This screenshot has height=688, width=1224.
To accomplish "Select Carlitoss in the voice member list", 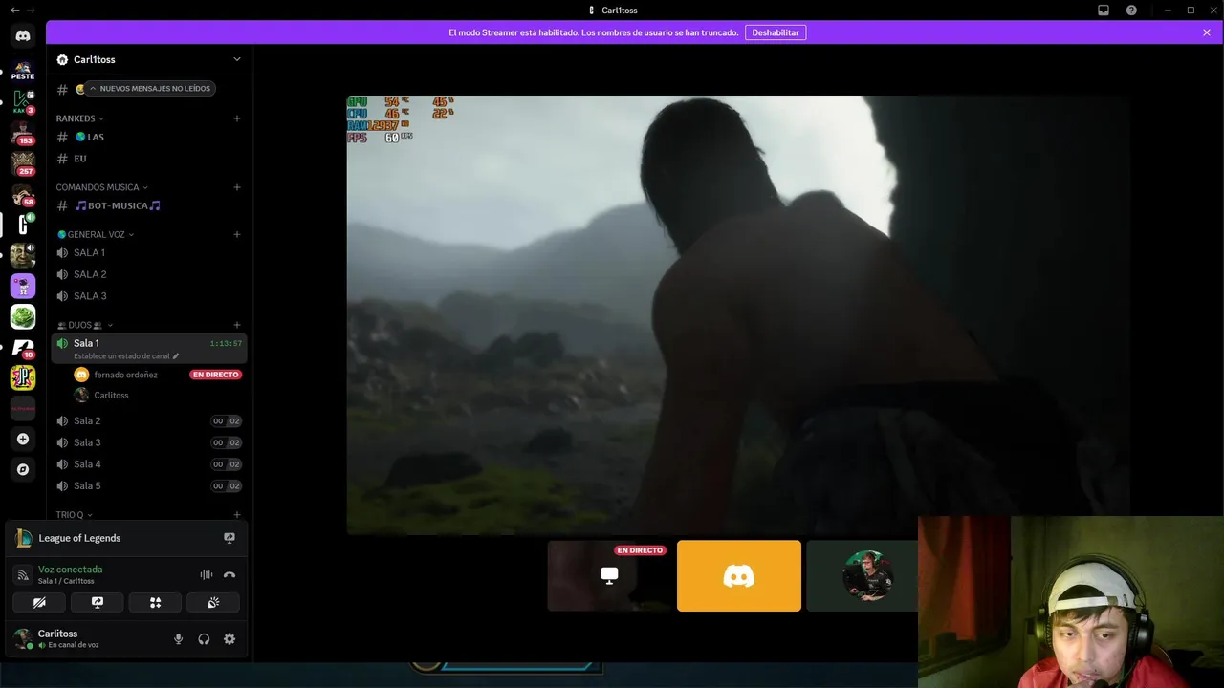I will click(157, 395).
